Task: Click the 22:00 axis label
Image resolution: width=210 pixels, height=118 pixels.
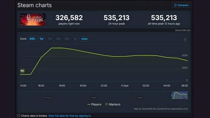Action: point(104,86)
